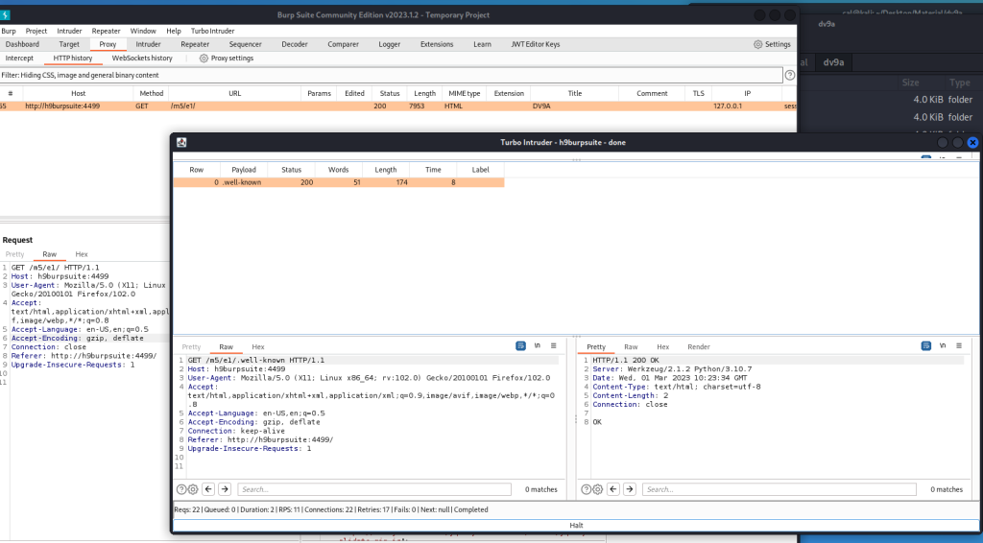Sort file manager by Type column
This screenshot has width=983, height=543.
click(959, 83)
